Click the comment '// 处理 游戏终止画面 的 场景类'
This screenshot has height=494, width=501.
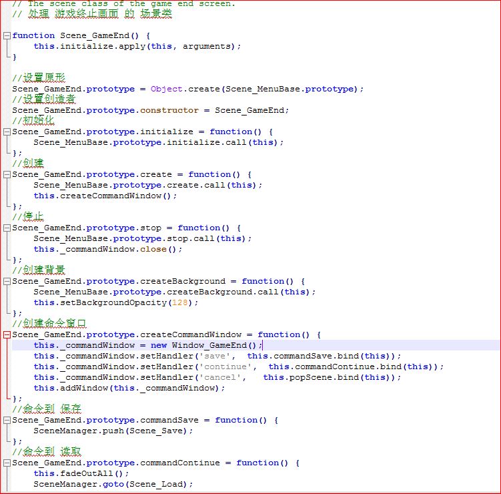tap(92, 14)
